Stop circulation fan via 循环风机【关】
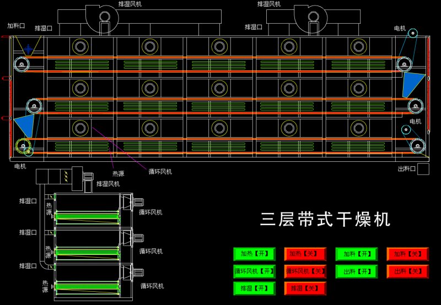Screen dimensions: 441x305 [x=305, y=271]
